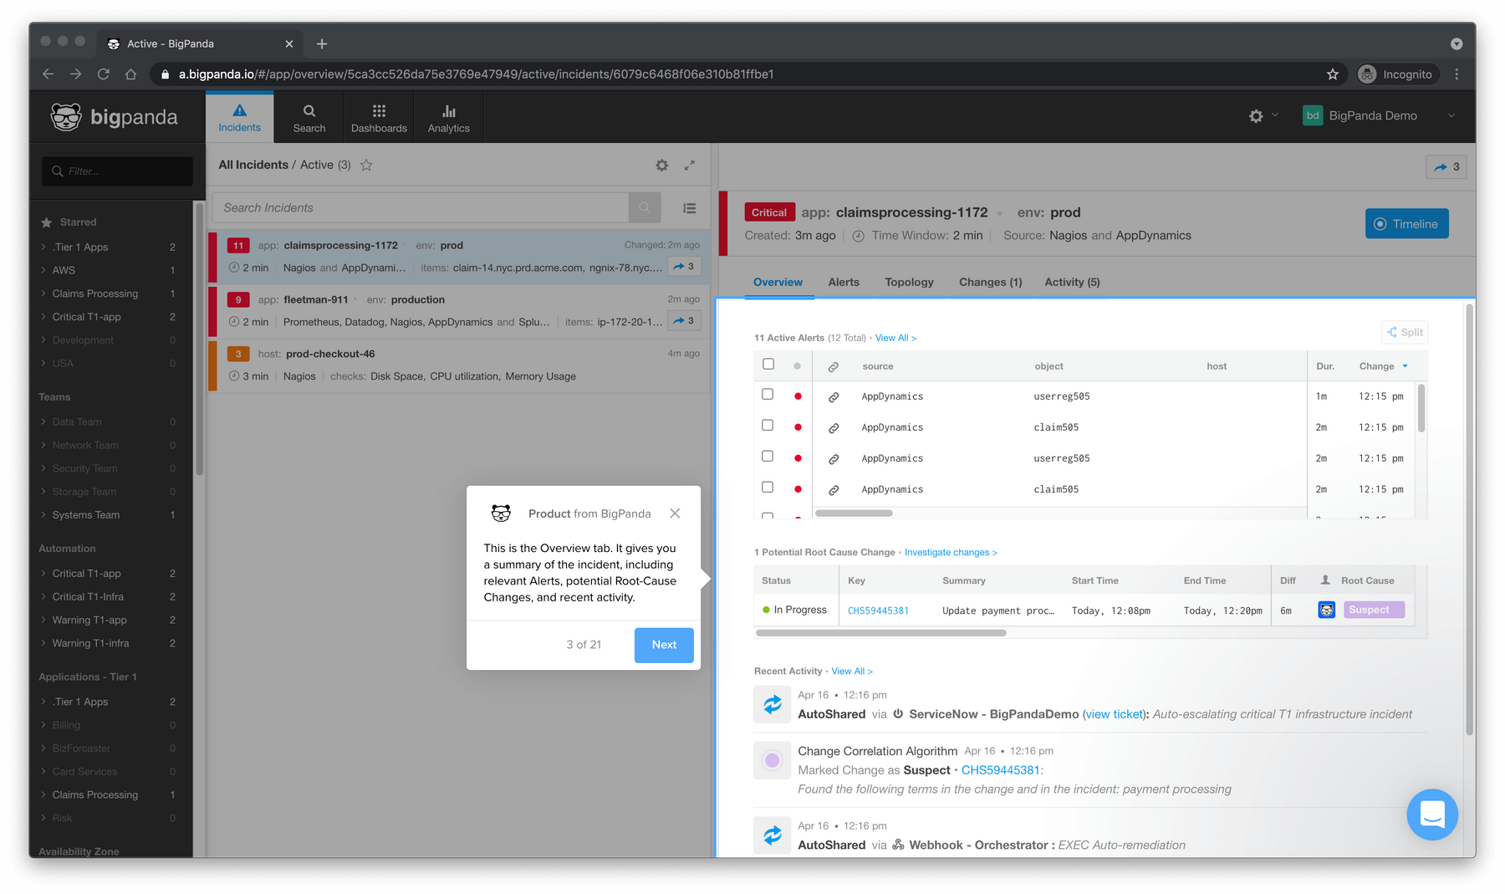Check the first claim505 alert checkbox
1505x894 pixels.
point(768,426)
